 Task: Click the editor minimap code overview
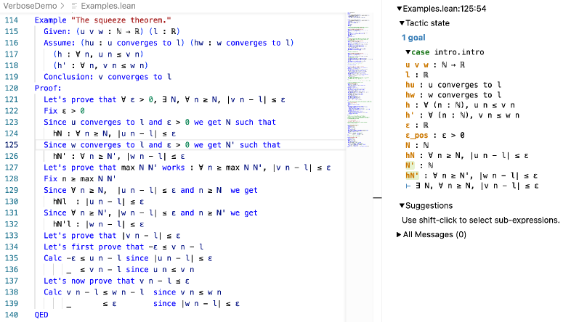click(x=359, y=79)
